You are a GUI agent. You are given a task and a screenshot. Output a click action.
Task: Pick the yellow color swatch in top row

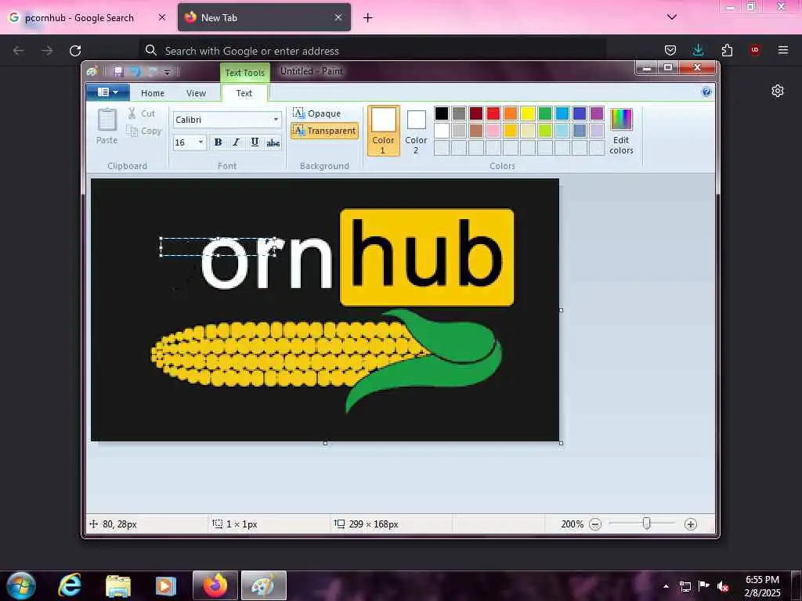527,113
